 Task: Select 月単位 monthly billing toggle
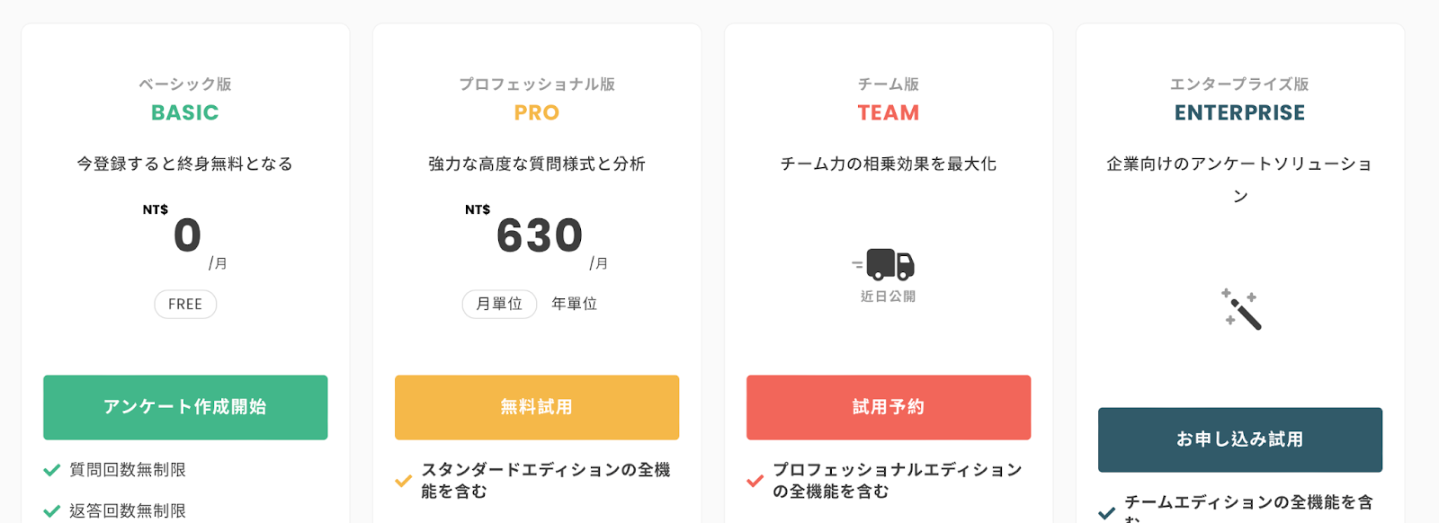pyautogui.click(x=499, y=304)
